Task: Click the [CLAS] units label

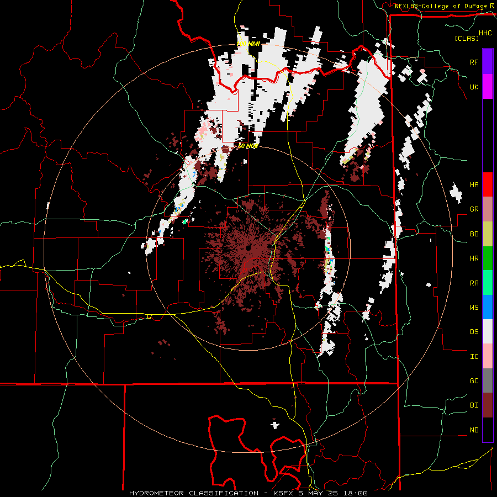Action: 467,38
